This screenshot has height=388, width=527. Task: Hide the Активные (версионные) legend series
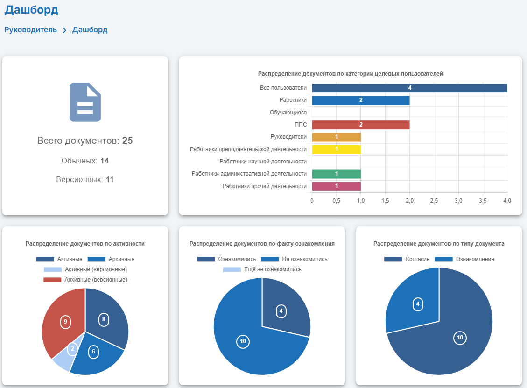point(85,269)
